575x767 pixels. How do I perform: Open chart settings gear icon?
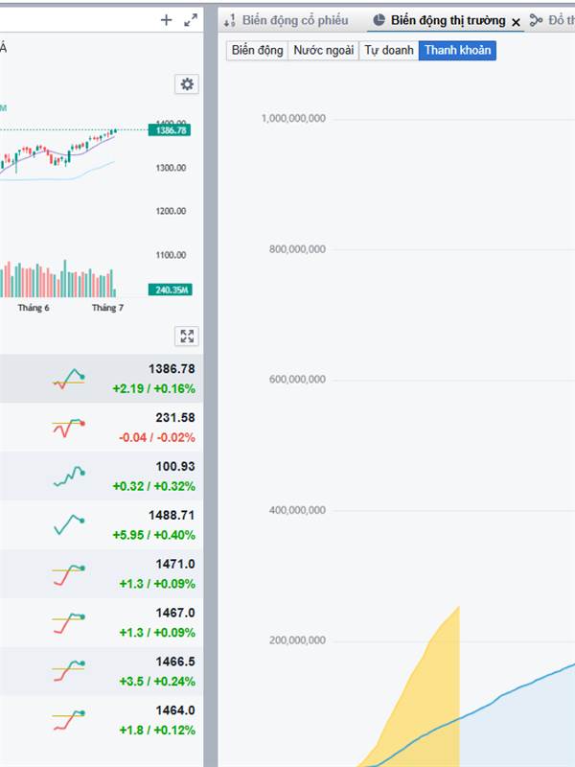pos(187,84)
